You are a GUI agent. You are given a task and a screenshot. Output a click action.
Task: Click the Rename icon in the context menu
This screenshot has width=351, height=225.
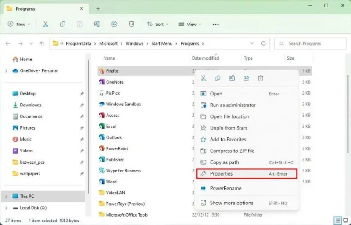[232, 78]
